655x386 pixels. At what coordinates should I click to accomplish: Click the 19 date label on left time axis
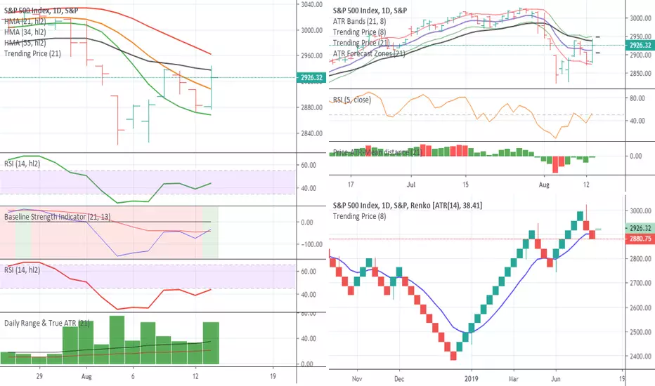click(273, 376)
